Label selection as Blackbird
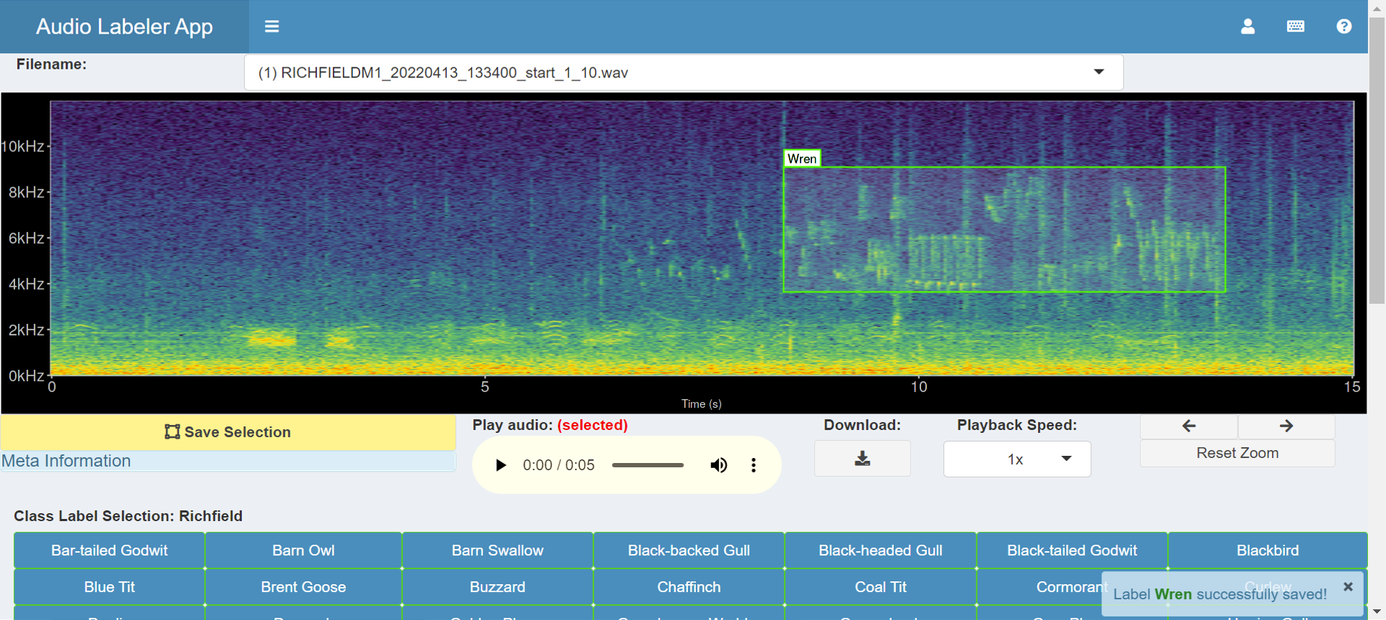 pyautogui.click(x=1268, y=550)
